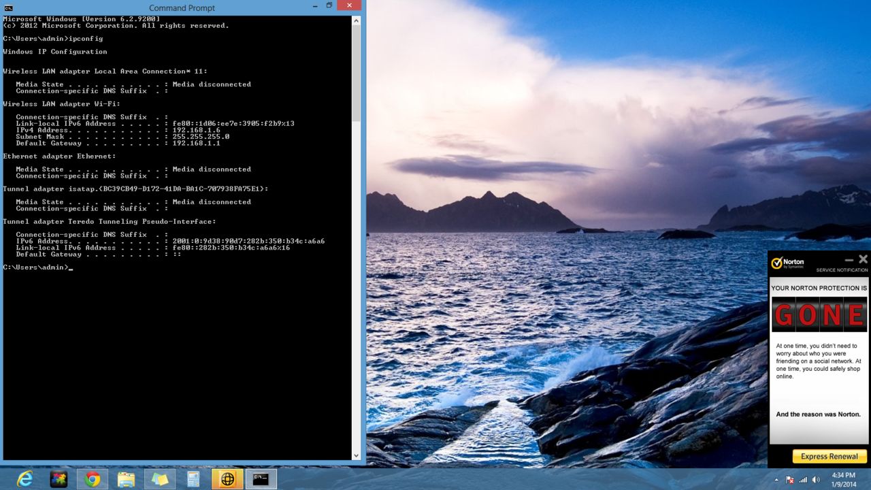Open Command Prompt title bar system icon
The width and height of the screenshot is (871, 490).
pyautogui.click(x=8, y=7)
